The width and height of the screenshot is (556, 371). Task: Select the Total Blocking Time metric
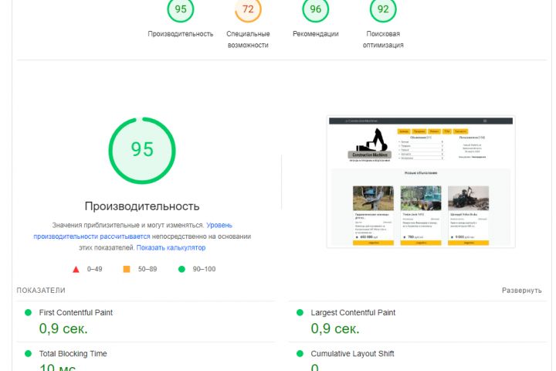tap(146, 357)
